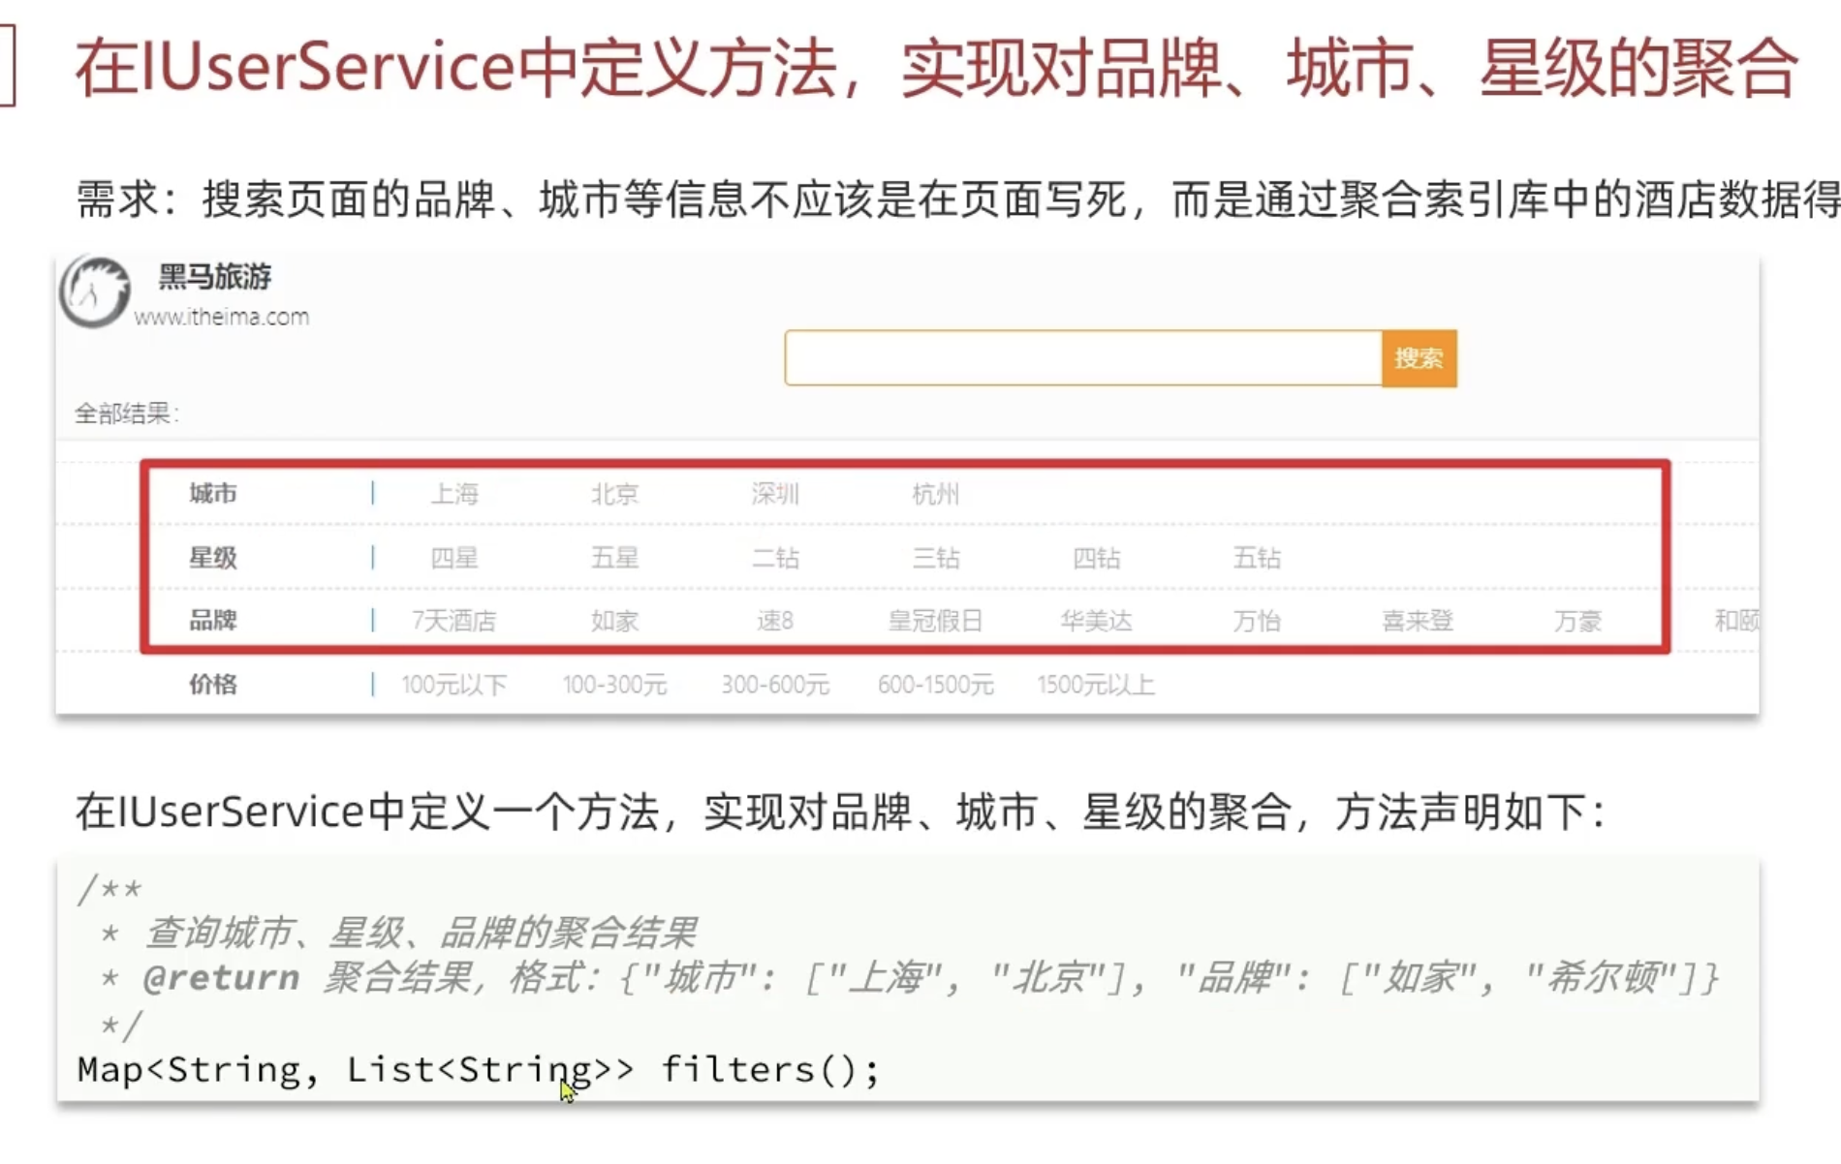Image resolution: width=1841 pixels, height=1164 pixels.
Task: Select 北京 city filter
Action: point(616,494)
